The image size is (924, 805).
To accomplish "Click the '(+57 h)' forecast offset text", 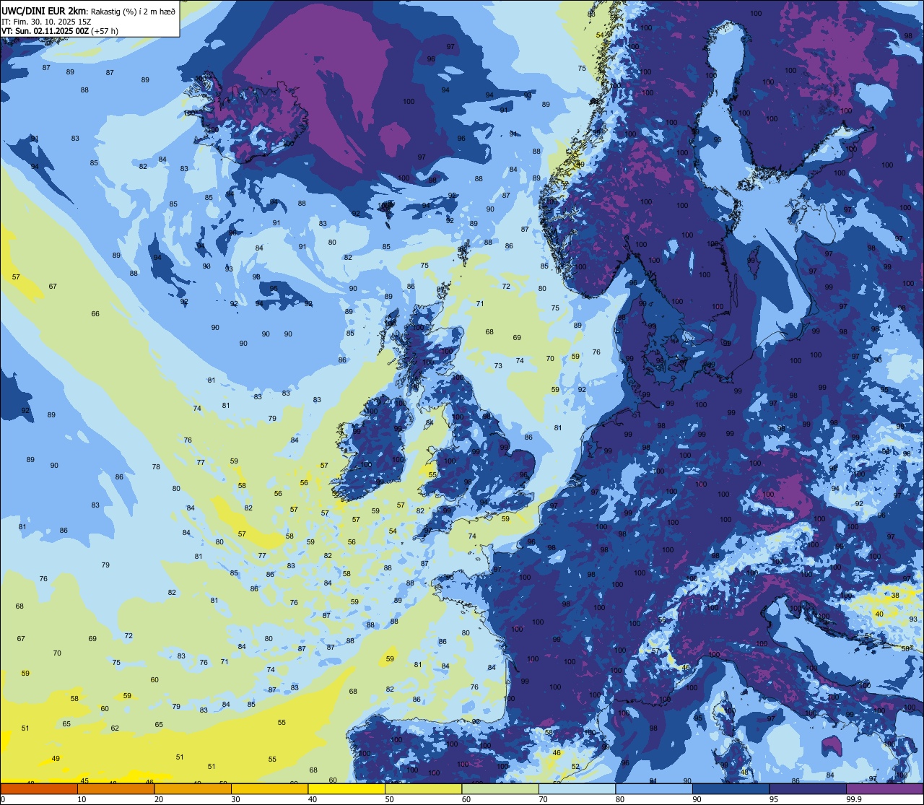I will 105,31.
